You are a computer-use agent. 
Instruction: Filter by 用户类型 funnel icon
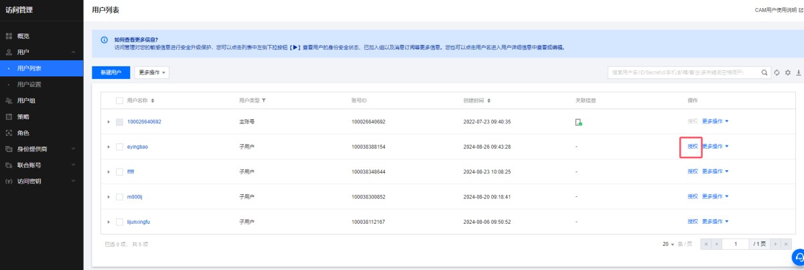264,100
